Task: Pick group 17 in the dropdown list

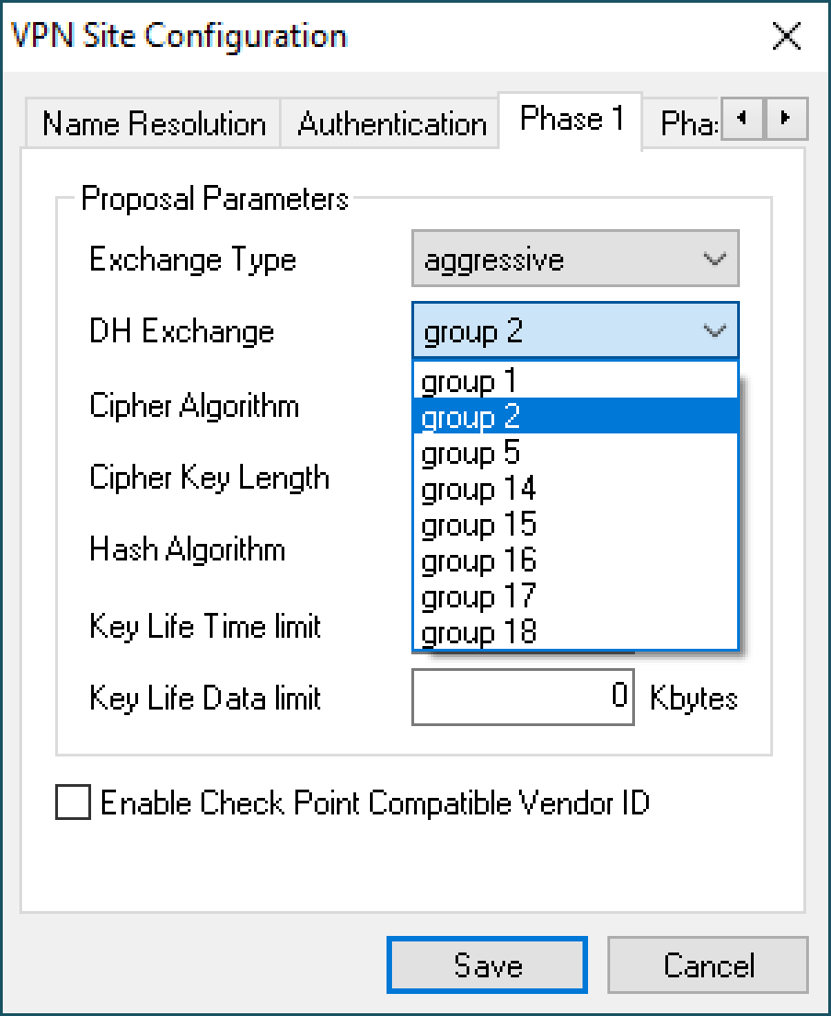Action: pyautogui.click(x=574, y=596)
